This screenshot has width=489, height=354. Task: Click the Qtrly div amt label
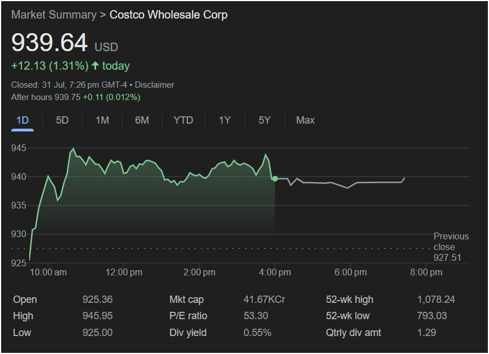[354, 333]
